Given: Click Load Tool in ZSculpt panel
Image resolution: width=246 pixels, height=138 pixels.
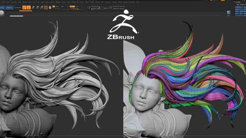Looking at the screenshot, I should pyautogui.click(x=239, y=7).
